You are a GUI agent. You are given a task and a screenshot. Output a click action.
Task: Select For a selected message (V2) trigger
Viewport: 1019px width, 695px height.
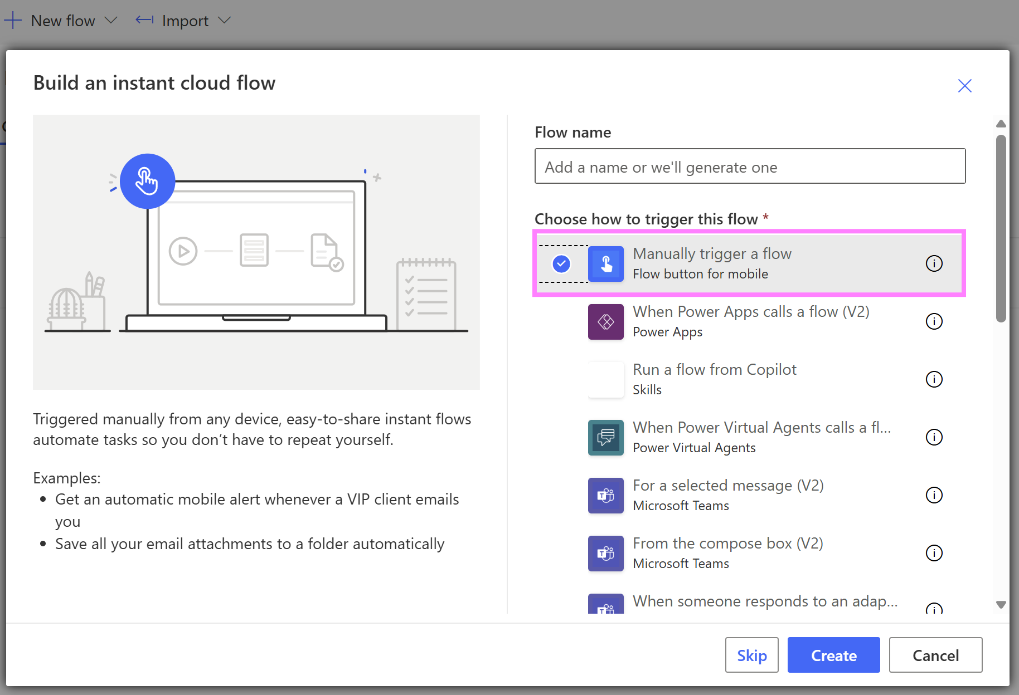749,495
